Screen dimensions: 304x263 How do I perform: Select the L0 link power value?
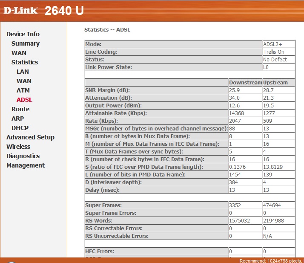pos(266,67)
